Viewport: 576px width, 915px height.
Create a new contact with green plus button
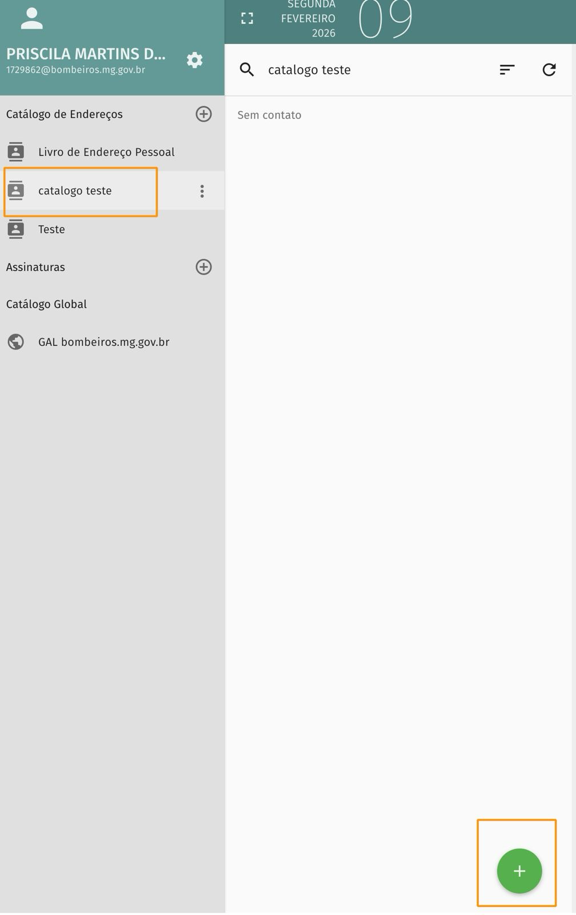pyautogui.click(x=519, y=871)
